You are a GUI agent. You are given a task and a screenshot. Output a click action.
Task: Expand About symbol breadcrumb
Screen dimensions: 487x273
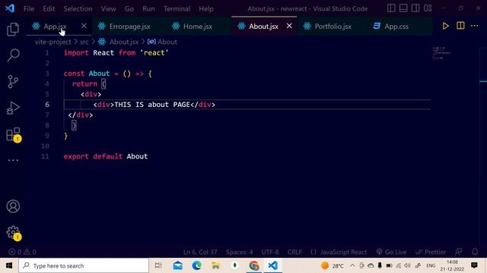(x=162, y=42)
